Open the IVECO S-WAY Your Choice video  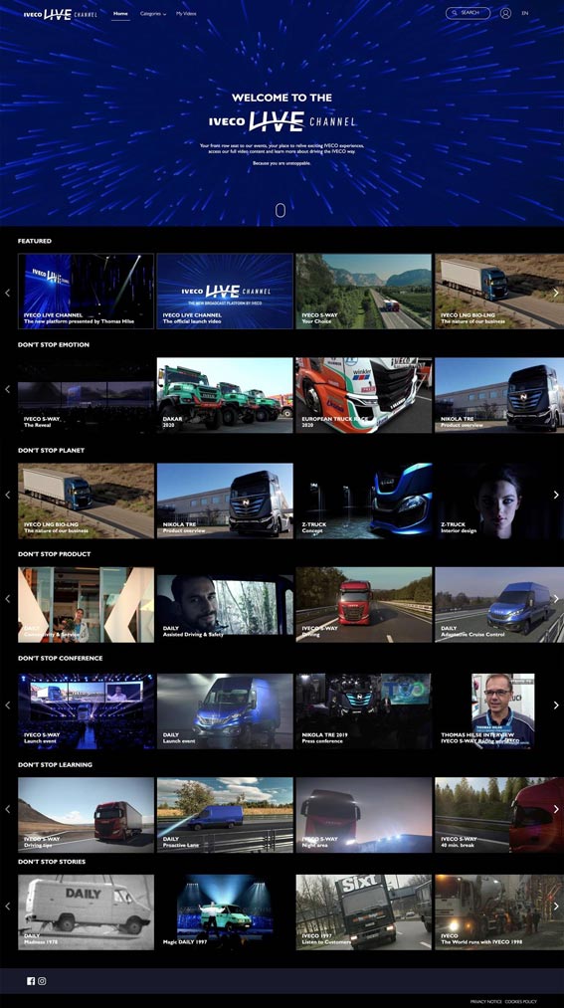click(364, 292)
